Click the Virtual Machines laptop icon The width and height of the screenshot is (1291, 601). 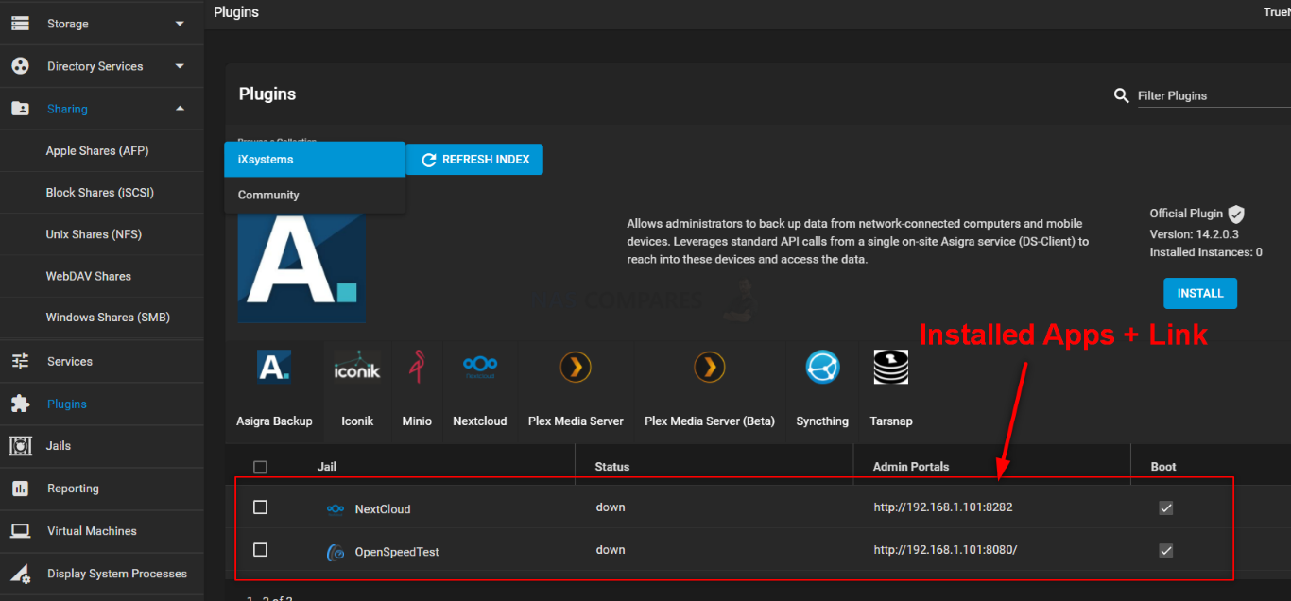click(x=20, y=531)
